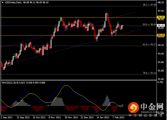
Task: Select the 8 Nov 2021 date marker
Action: coord(55,117)
